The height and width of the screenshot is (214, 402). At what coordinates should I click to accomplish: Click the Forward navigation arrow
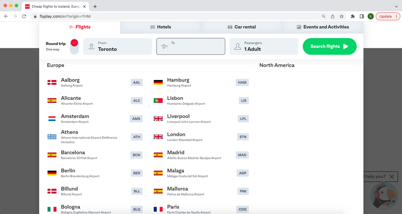[15, 16]
